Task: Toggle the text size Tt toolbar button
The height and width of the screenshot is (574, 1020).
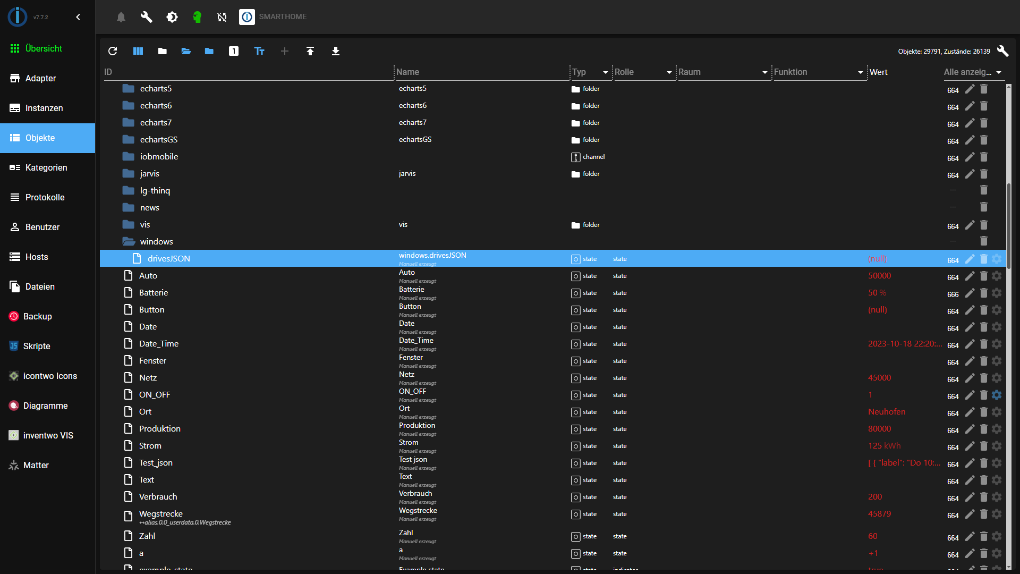Action: [x=259, y=51]
